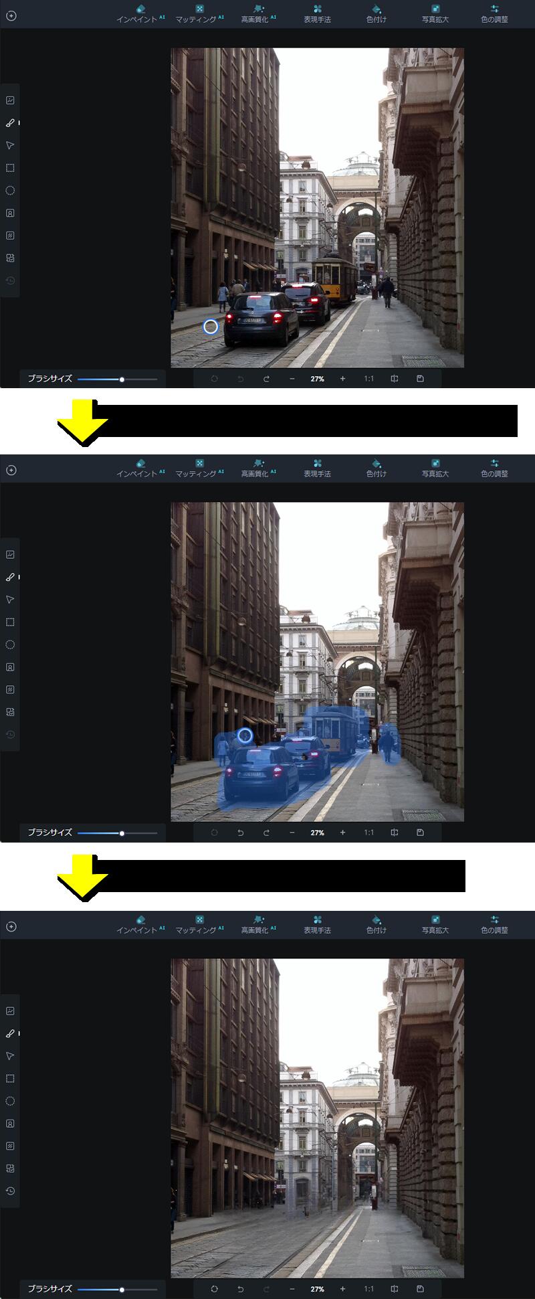Screen dimensions: 535x1299
Task: Click the portrait selection icon in the unmasked-cars screenshot
Action: pos(10,213)
